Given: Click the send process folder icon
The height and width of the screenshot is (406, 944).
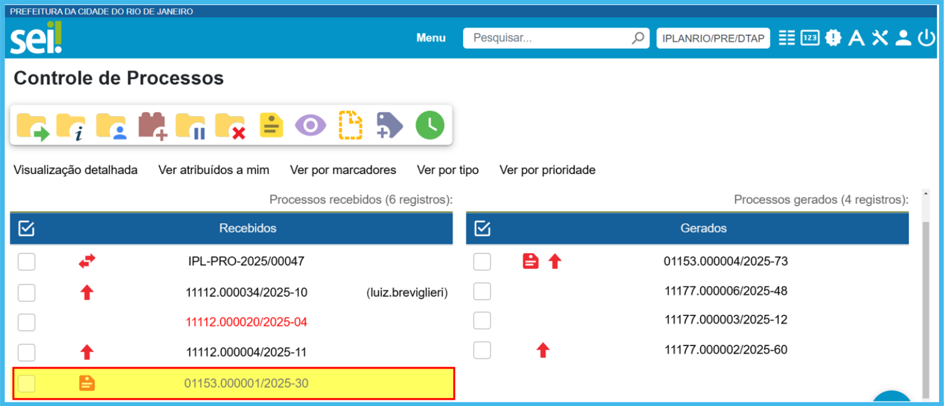Looking at the screenshot, I should [x=32, y=125].
